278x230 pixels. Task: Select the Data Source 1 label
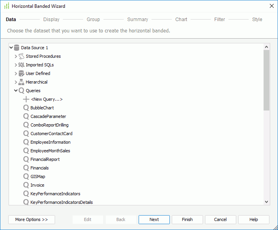point(35,48)
